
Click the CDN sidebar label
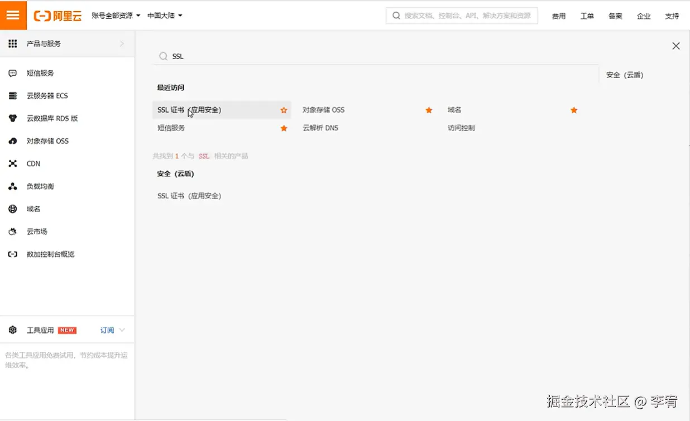click(x=33, y=164)
